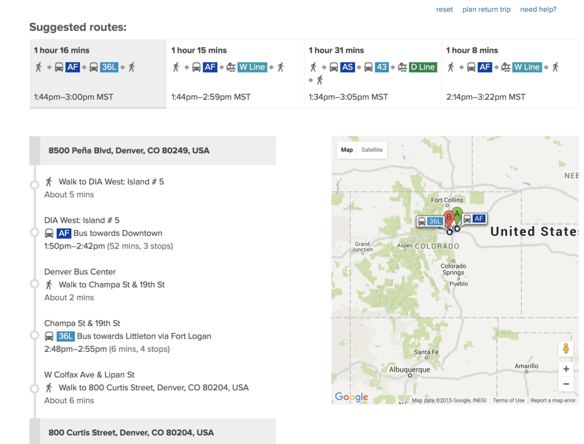
Task: Select the 1 hour 15 mins route option
Action: (235, 74)
